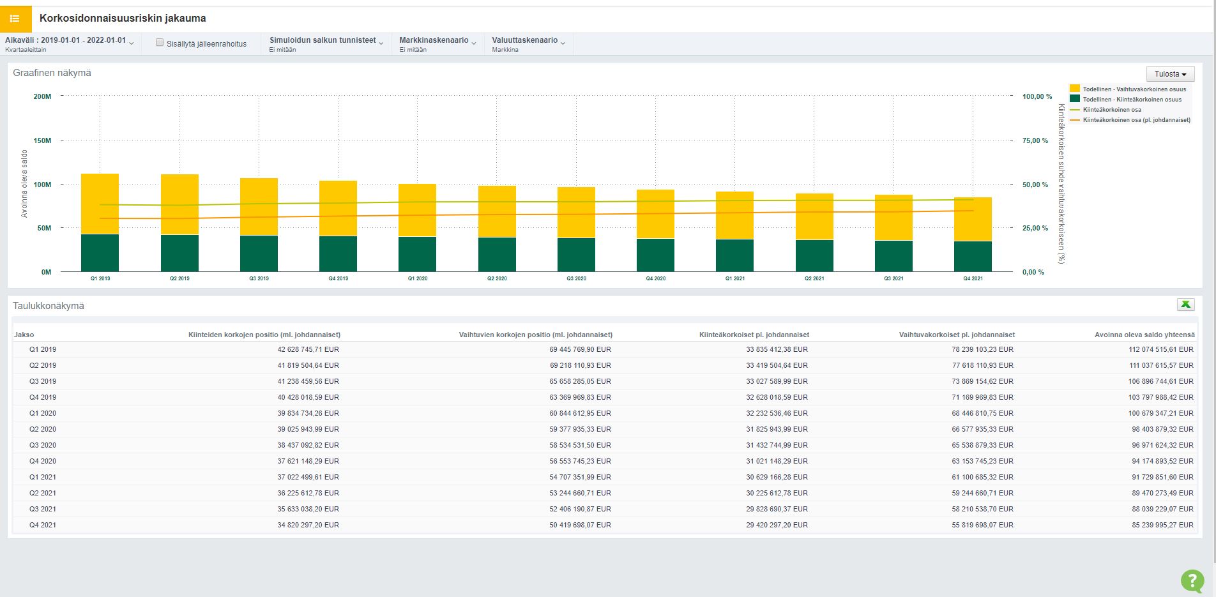Export table to Excel
Screen dimensions: 1216x597
(x=1185, y=305)
